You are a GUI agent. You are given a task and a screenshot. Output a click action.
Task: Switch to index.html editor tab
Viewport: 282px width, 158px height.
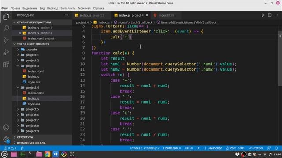coord(166,15)
